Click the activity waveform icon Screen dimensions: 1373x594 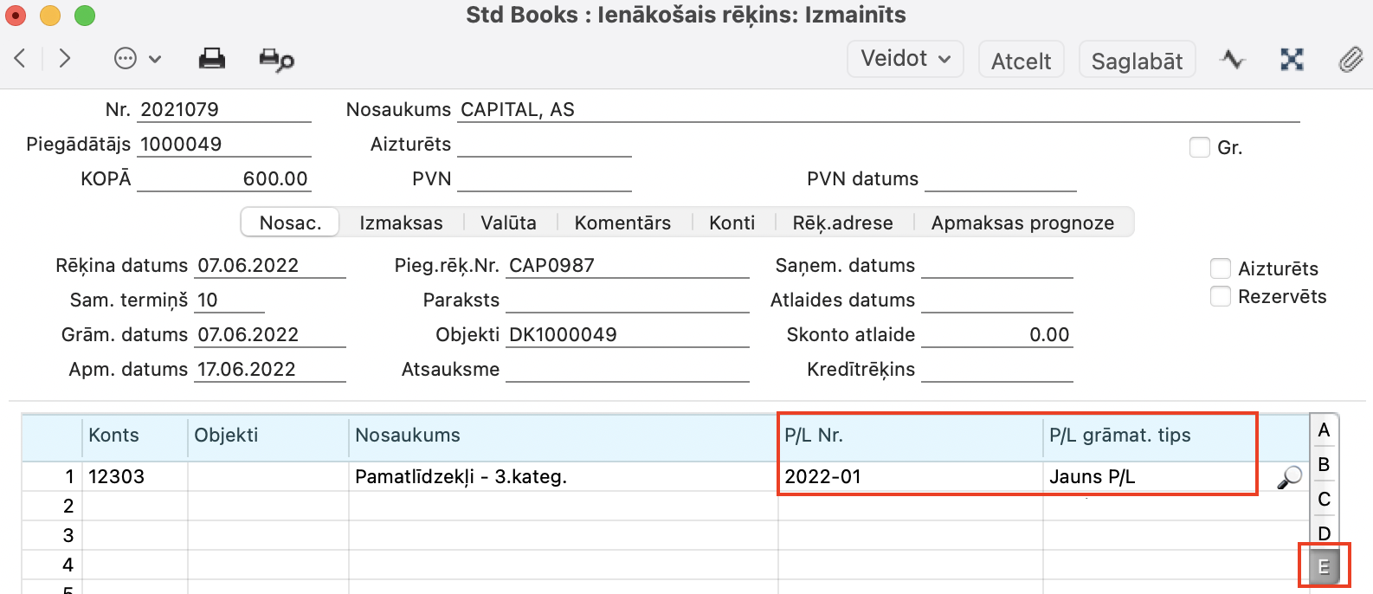point(1232,59)
